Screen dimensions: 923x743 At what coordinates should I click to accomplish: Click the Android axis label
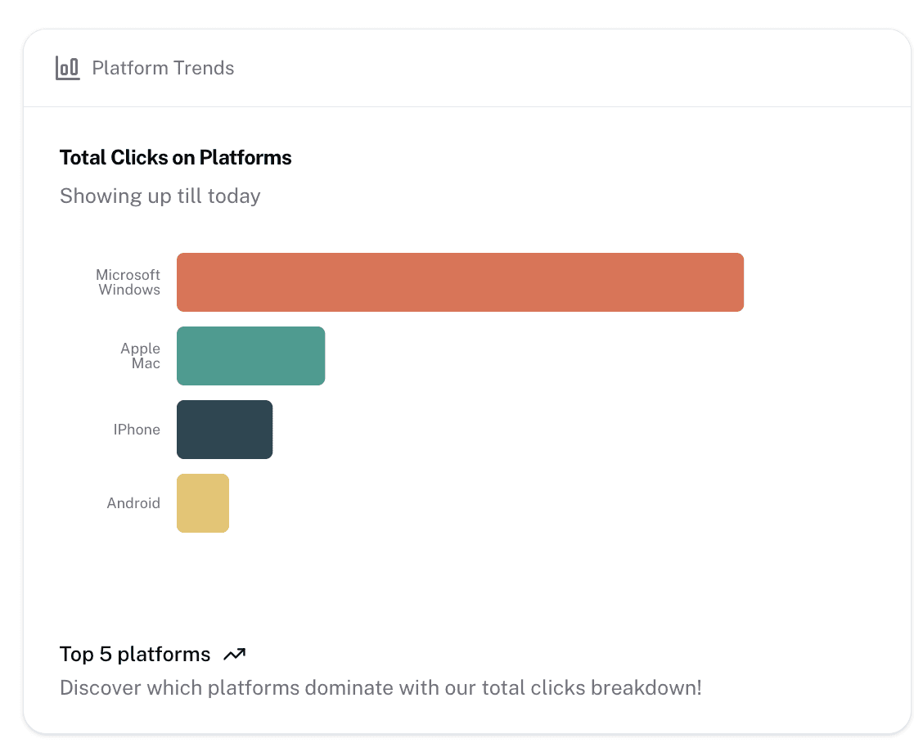click(x=133, y=502)
